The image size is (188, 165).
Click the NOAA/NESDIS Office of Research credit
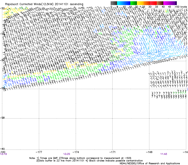pyautogui.click(x=150, y=163)
